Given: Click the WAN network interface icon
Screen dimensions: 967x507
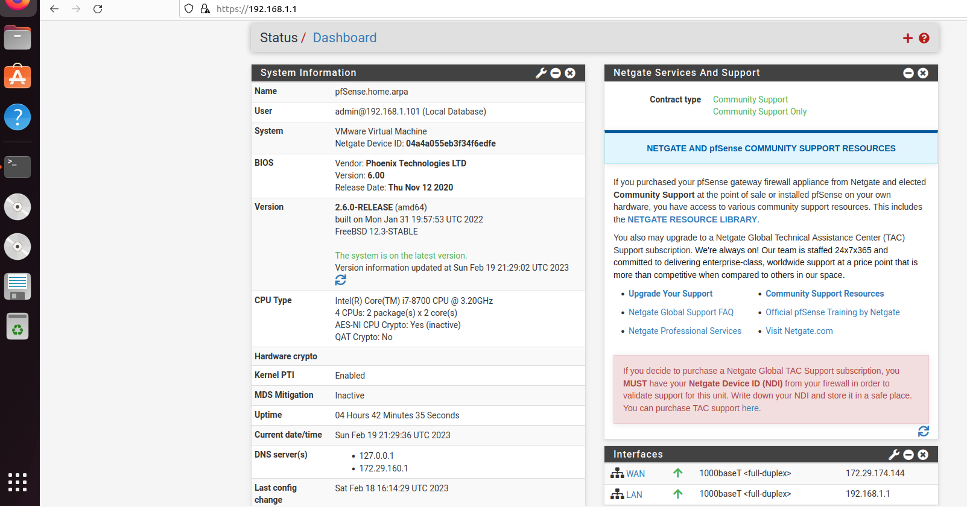Looking at the screenshot, I should click(617, 473).
